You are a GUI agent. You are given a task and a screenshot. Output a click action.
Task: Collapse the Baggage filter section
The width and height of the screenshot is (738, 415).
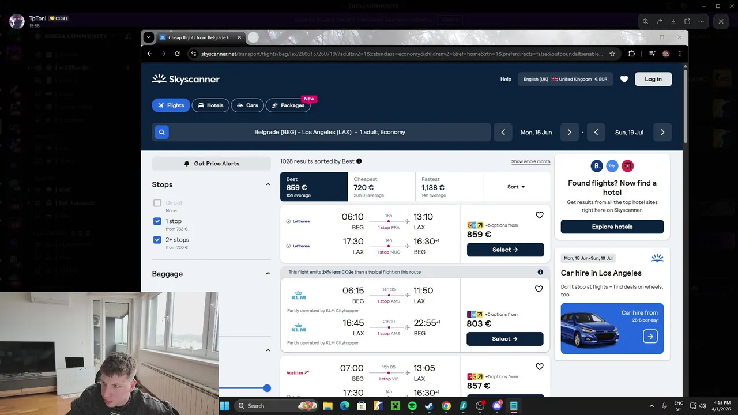click(268, 273)
